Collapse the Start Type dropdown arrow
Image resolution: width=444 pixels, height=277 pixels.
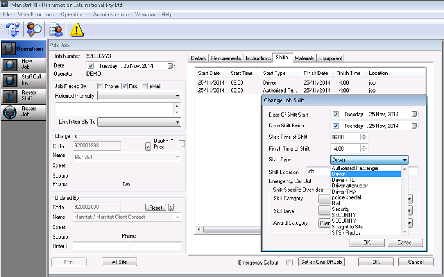coord(405,160)
